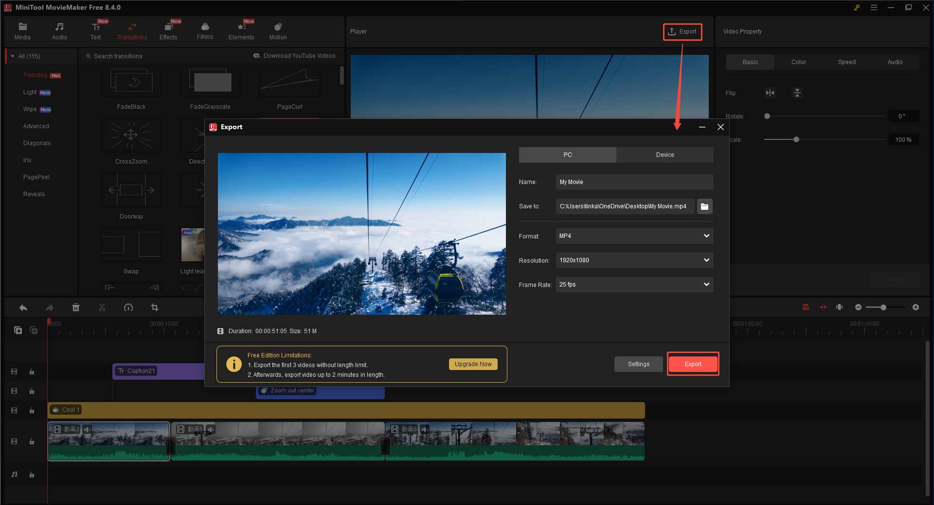Toggle flip horizontal in Video Property

[x=770, y=93]
